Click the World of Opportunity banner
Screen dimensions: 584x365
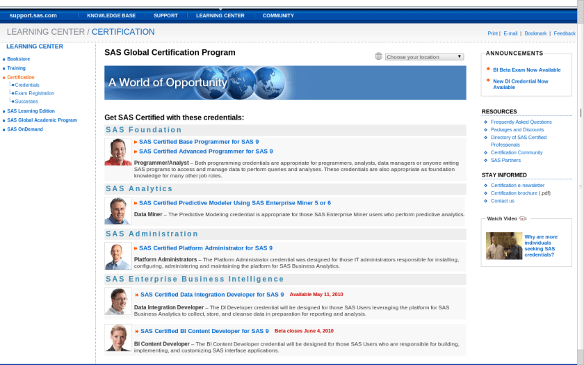point(285,83)
